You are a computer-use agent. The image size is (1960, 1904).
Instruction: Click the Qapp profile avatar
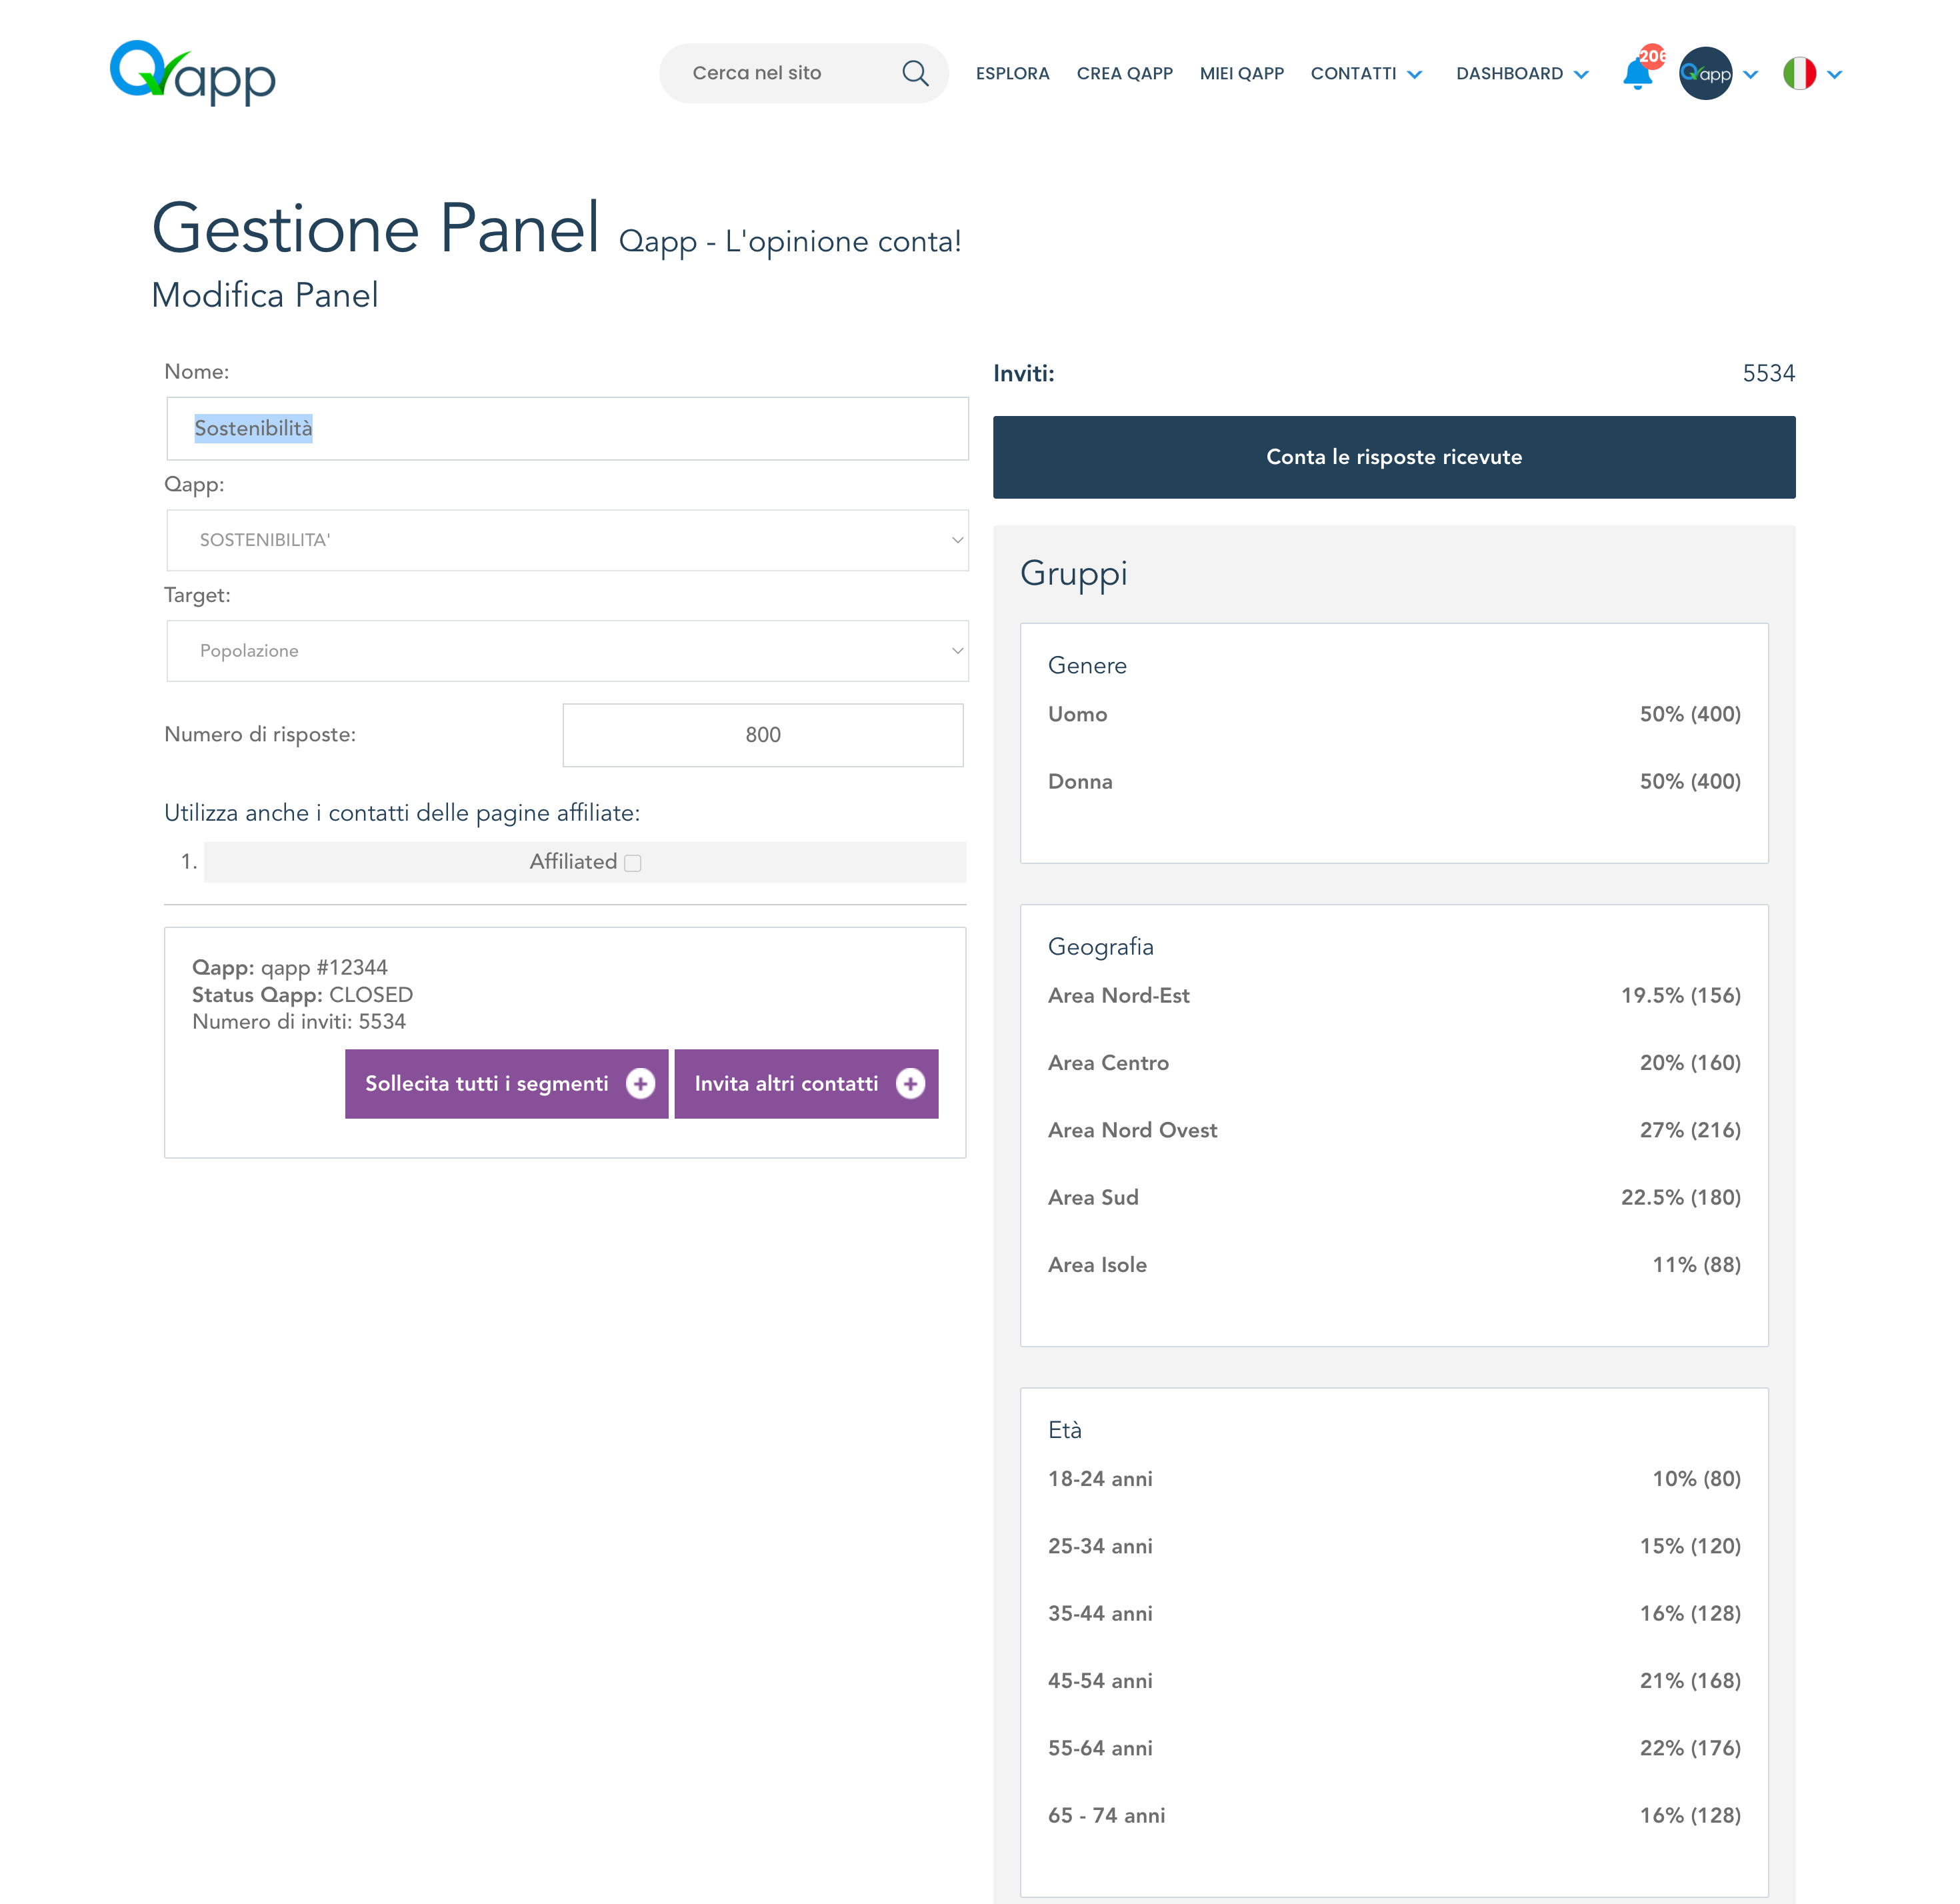1705,74
